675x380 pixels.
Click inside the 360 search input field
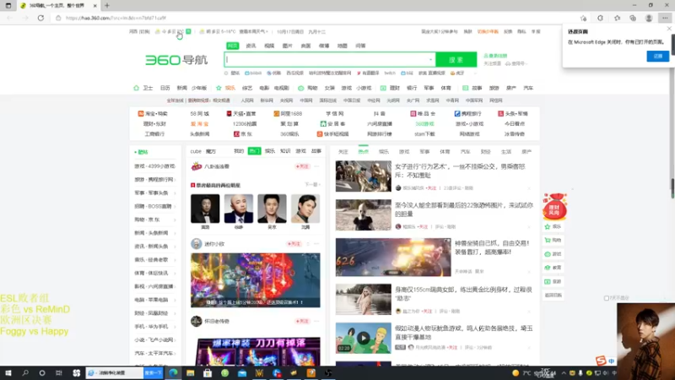326,60
